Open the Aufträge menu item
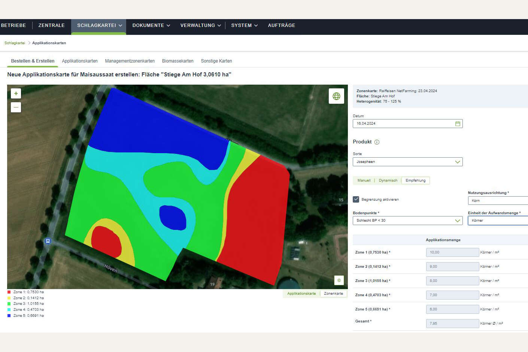 pos(282,25)
